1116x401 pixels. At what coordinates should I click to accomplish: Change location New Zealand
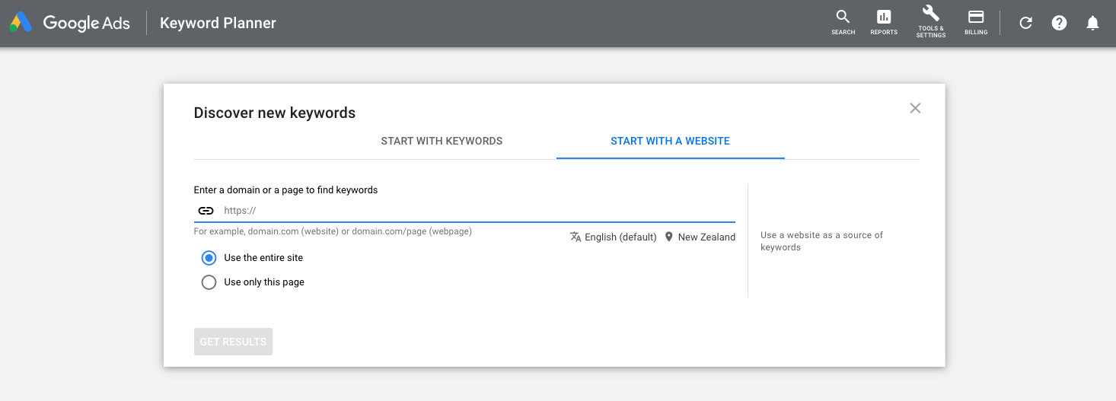click(700, 237)
